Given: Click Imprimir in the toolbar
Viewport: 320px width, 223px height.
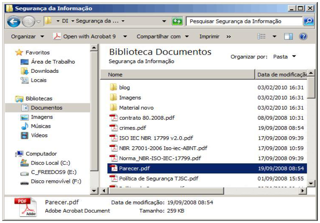Looking at the screenshot, I should (209, 36).
